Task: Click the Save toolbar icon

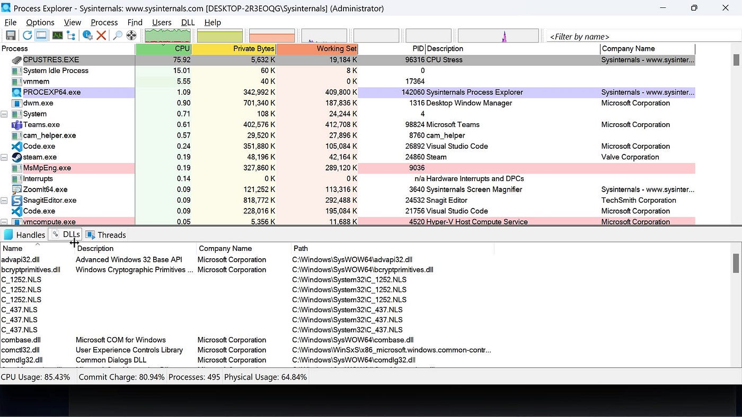Action: 11,35
